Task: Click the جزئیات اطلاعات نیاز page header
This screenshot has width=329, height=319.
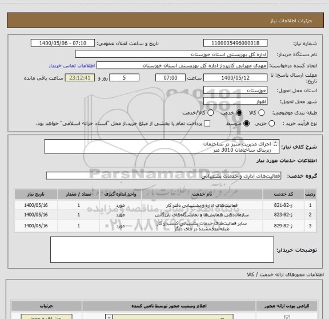Action: (x=291, y=21)
